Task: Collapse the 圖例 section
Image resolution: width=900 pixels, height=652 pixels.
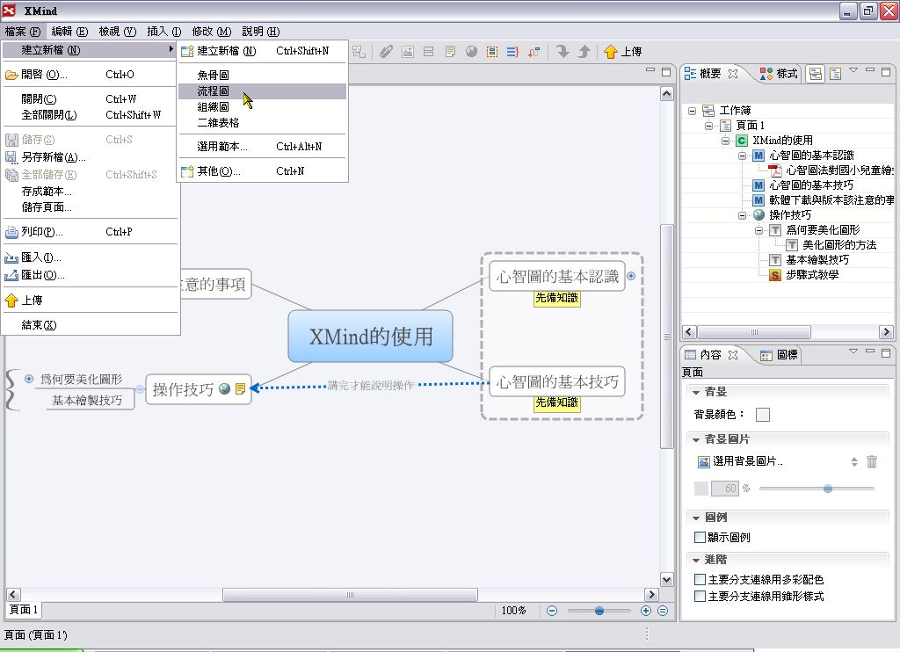Action: point(696,518)
